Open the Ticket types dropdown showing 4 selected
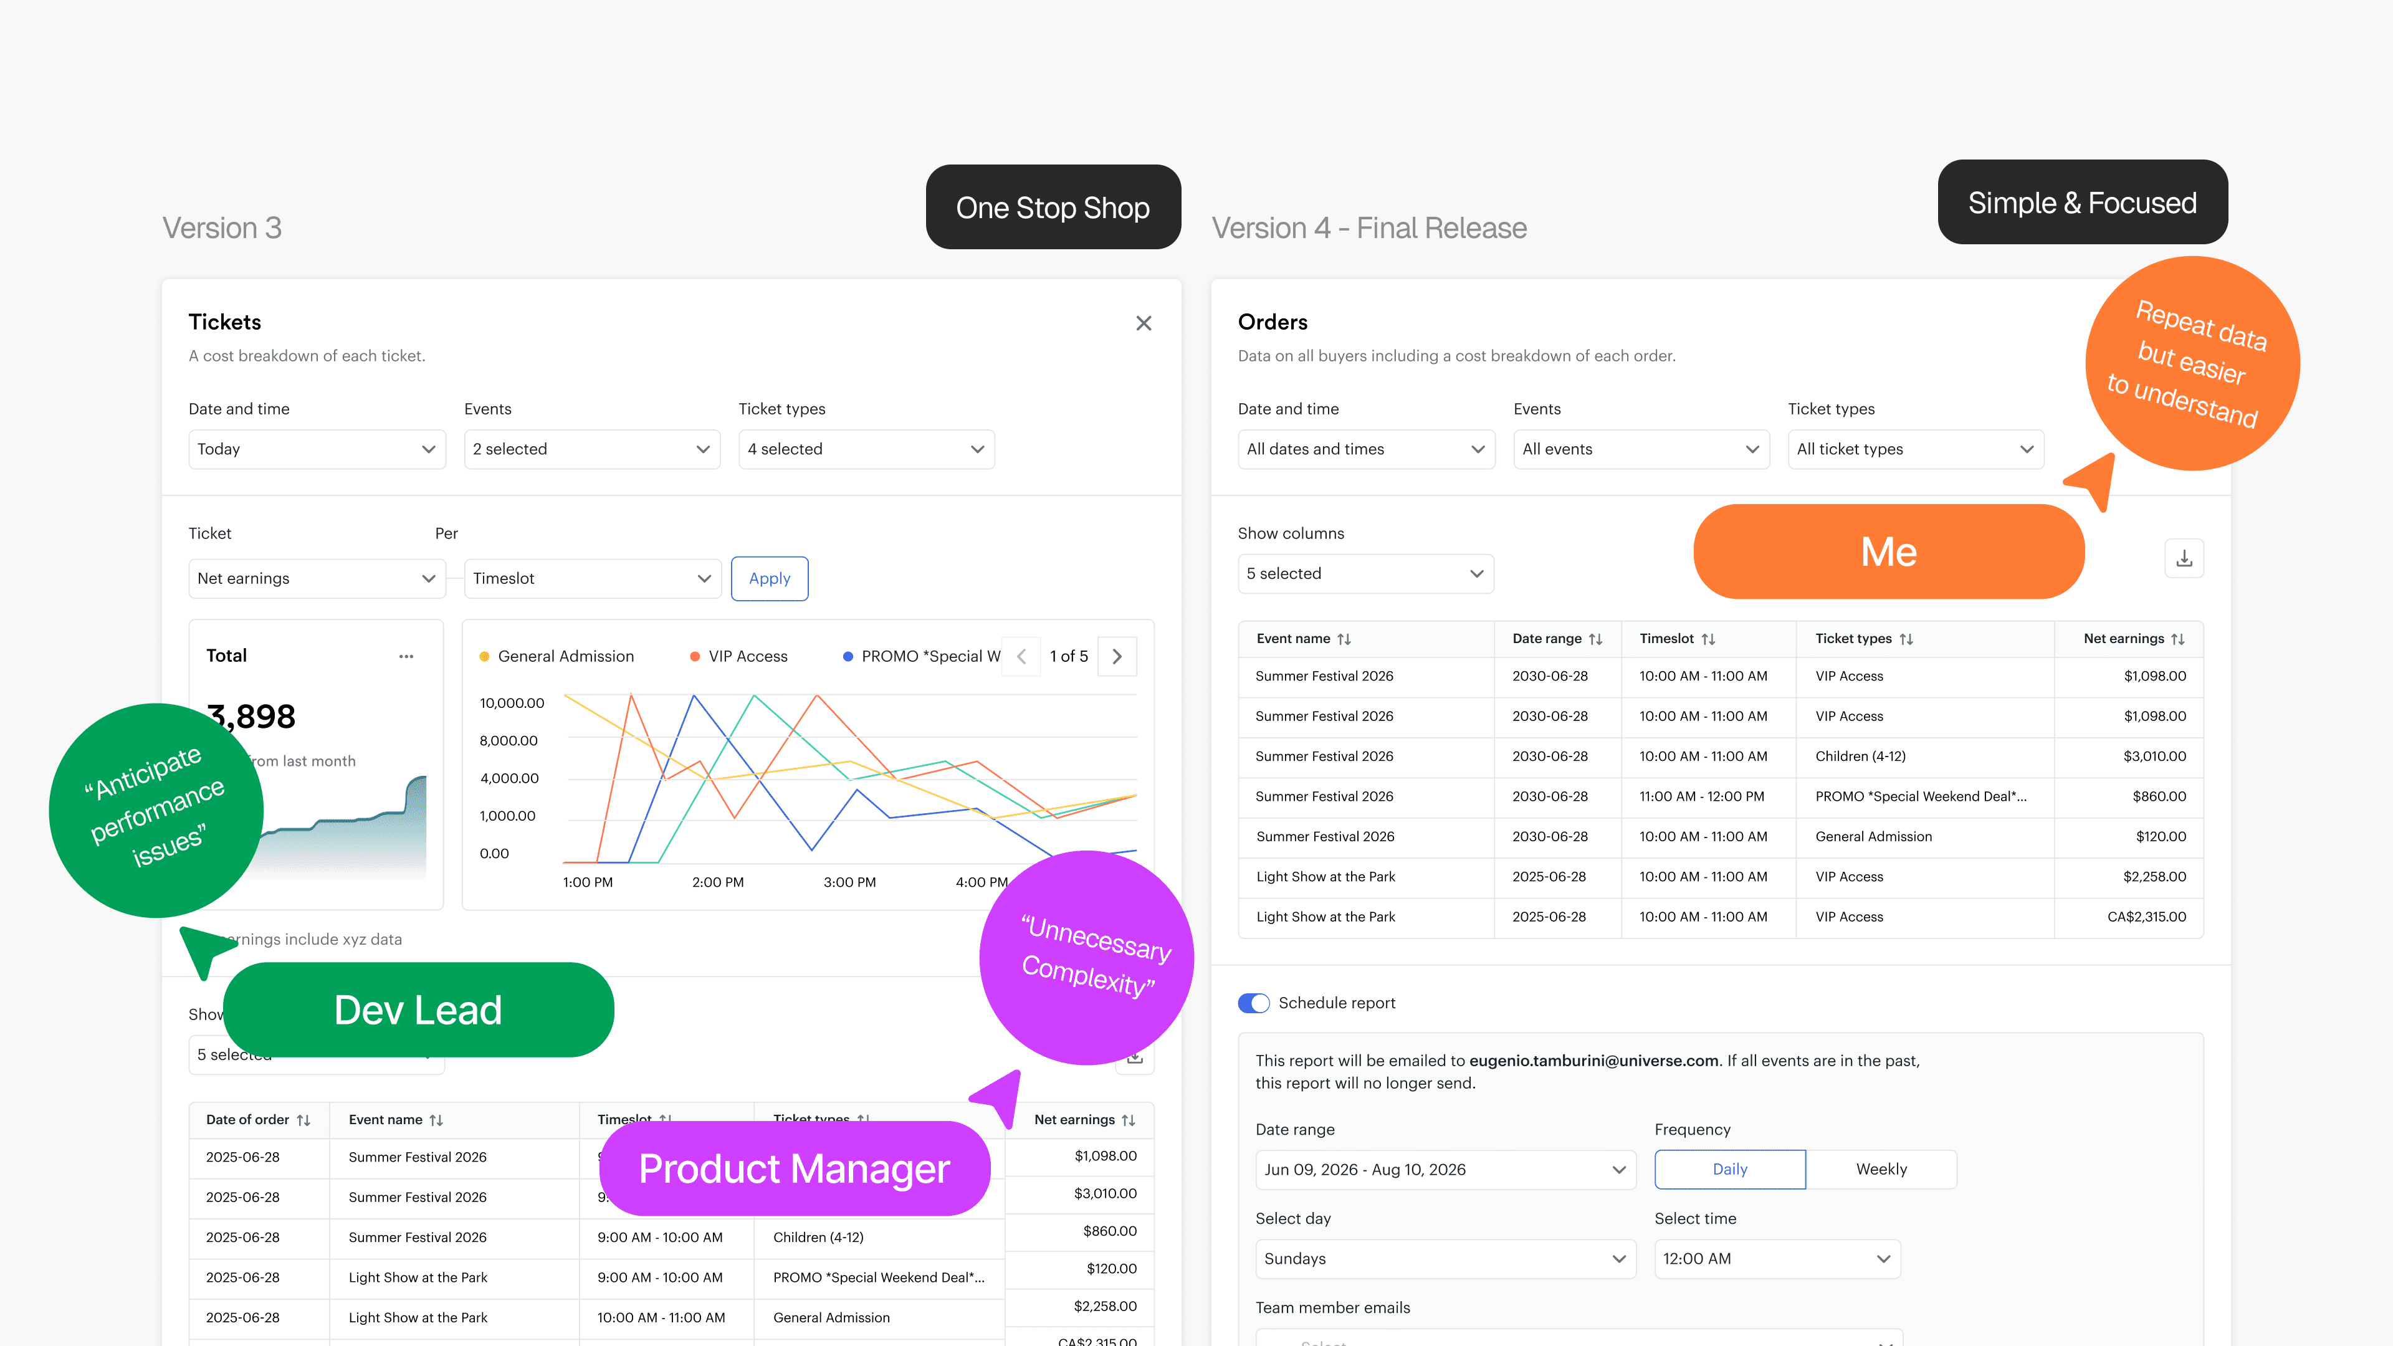The height and width of the screenshot is (1346, 2393). coord(867,449)
